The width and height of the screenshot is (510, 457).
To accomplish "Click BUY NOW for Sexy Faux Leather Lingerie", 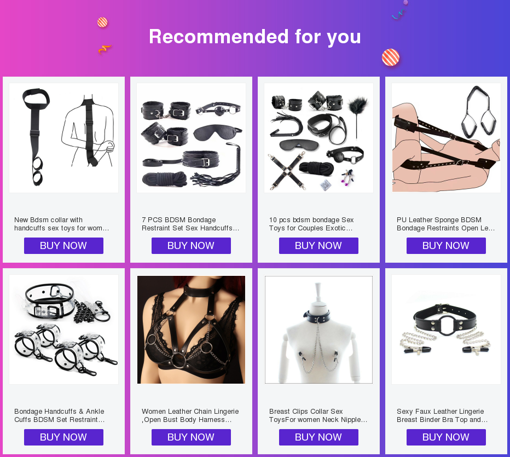I will pos(447,437).
